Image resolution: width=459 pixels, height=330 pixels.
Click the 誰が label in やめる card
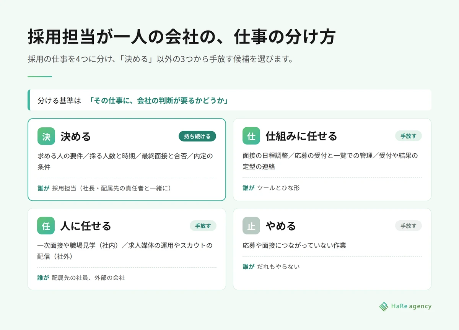coord(248,266)
